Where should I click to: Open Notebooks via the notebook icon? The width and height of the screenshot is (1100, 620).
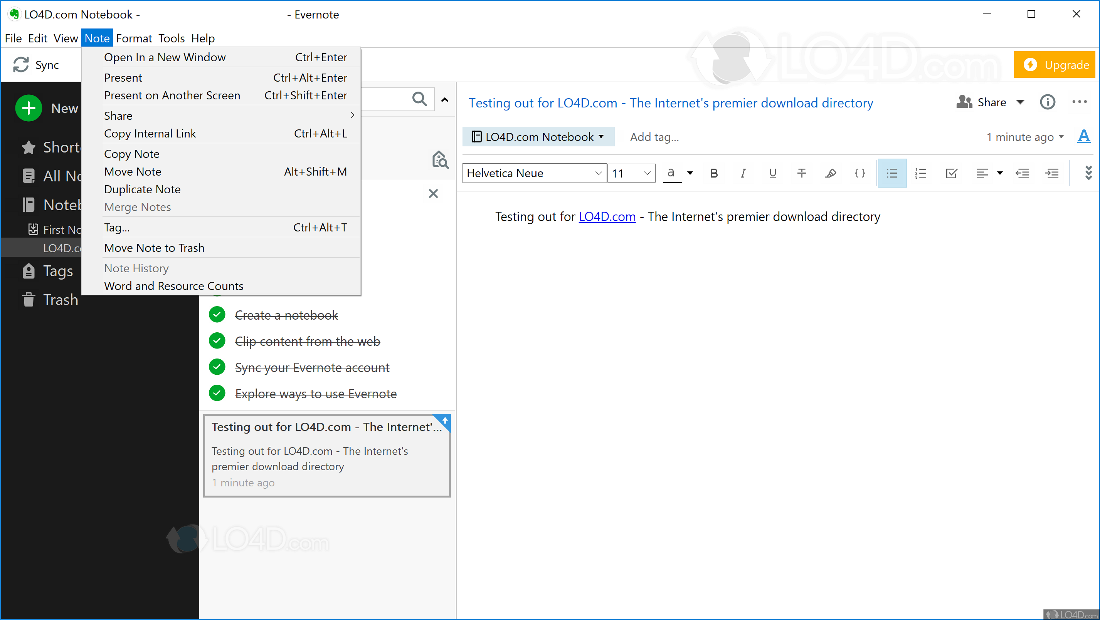29,205
